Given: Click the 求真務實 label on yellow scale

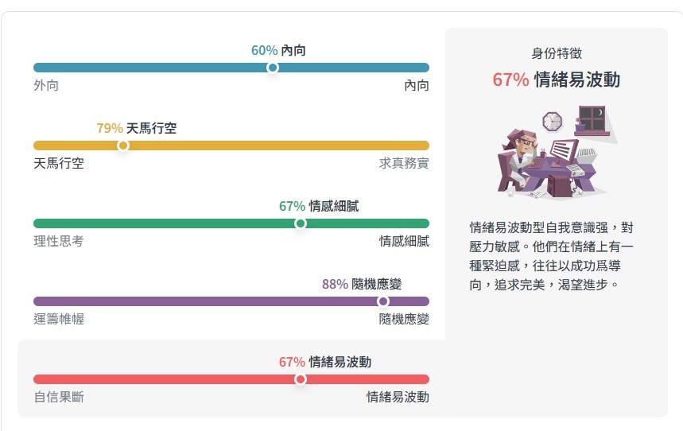Looking at the screenshot, I should (404, 164).
